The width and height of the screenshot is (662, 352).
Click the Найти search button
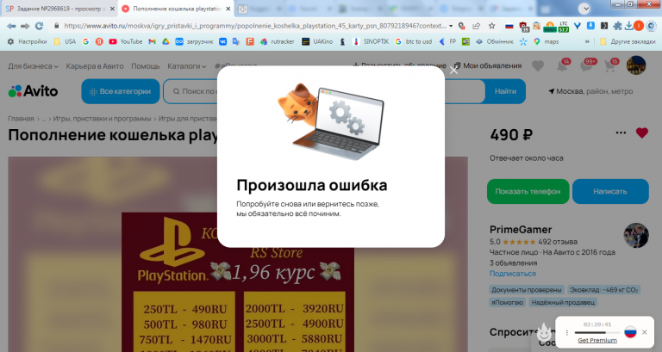pyautogui.click(x=505, y=91)
